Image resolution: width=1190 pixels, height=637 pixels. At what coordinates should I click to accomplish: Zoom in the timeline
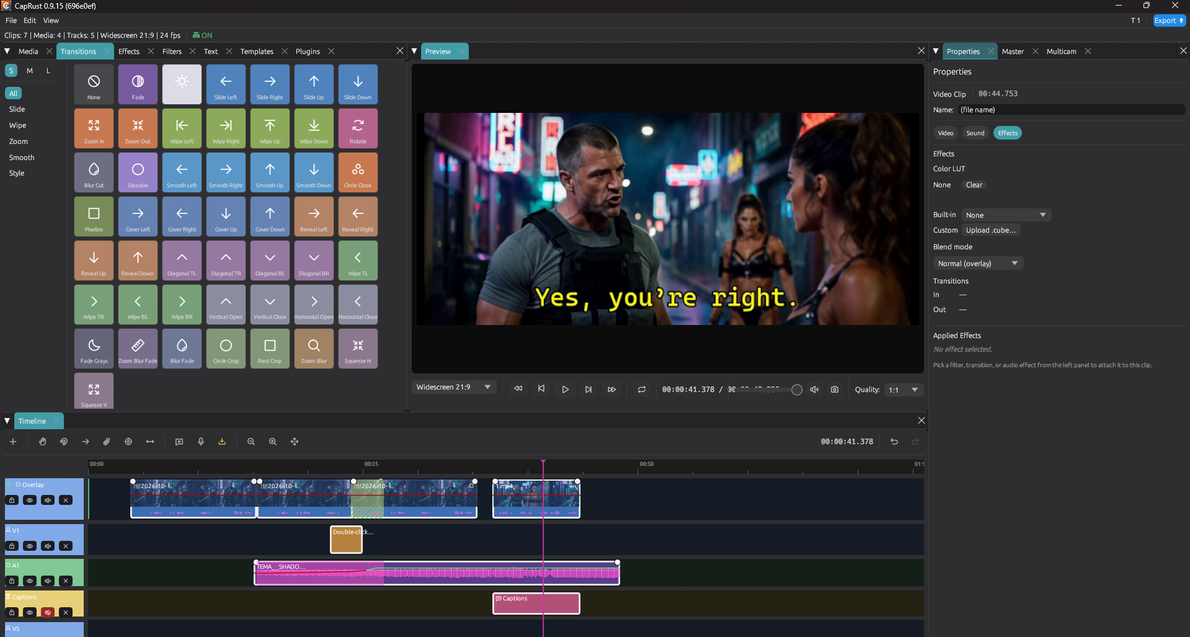273,442
